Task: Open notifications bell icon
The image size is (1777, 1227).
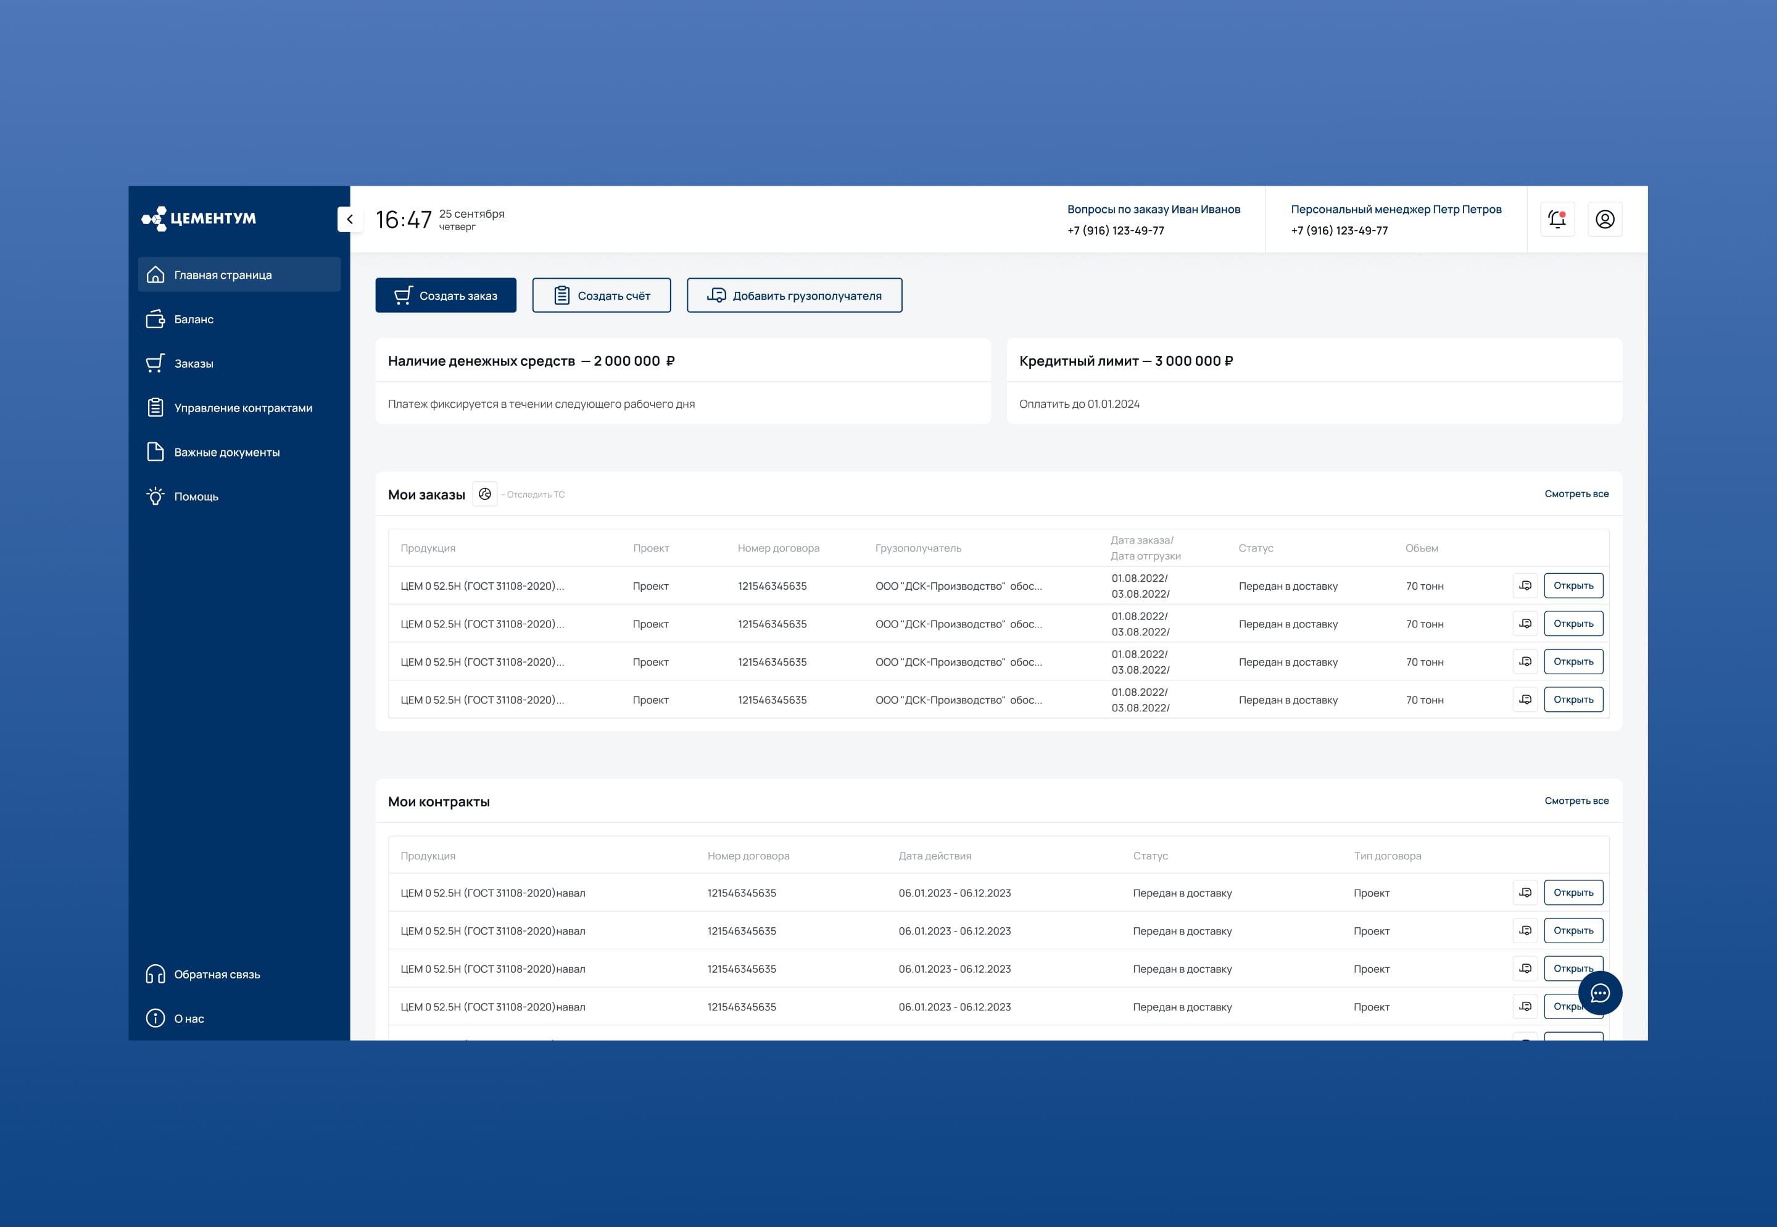Action: coord(1557,219)
